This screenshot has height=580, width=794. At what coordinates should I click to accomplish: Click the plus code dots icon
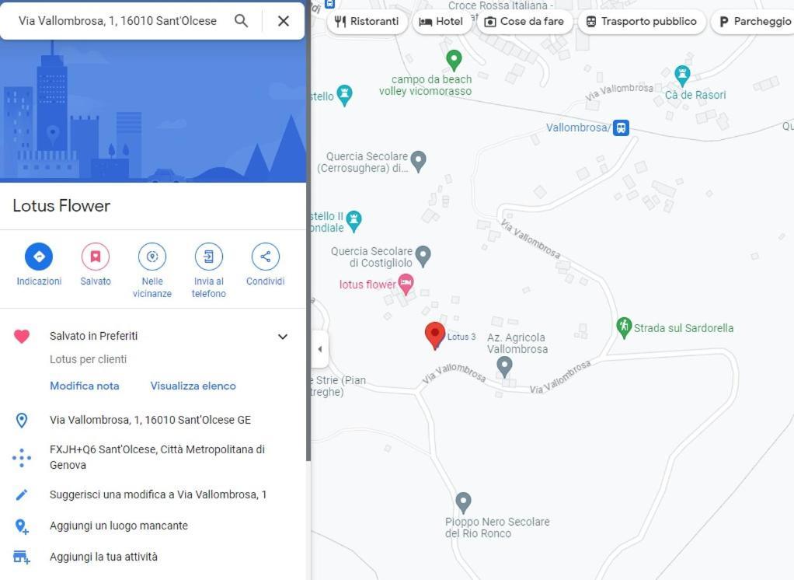click(21, 457)
